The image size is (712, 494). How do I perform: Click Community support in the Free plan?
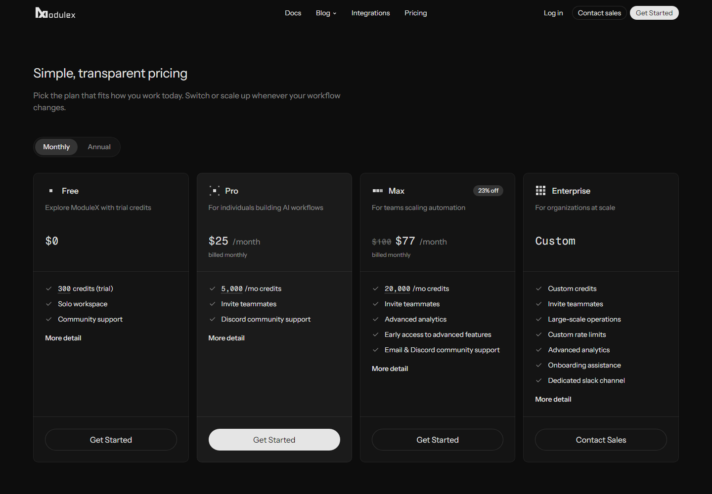[x=90, y=319]
